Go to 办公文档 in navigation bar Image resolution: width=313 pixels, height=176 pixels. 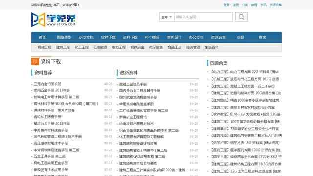tap(196, 37)
